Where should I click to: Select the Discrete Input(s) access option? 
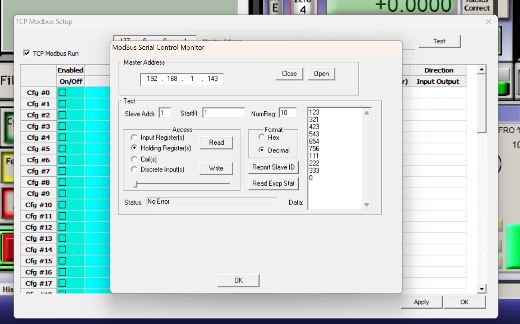tap(134, 170)
